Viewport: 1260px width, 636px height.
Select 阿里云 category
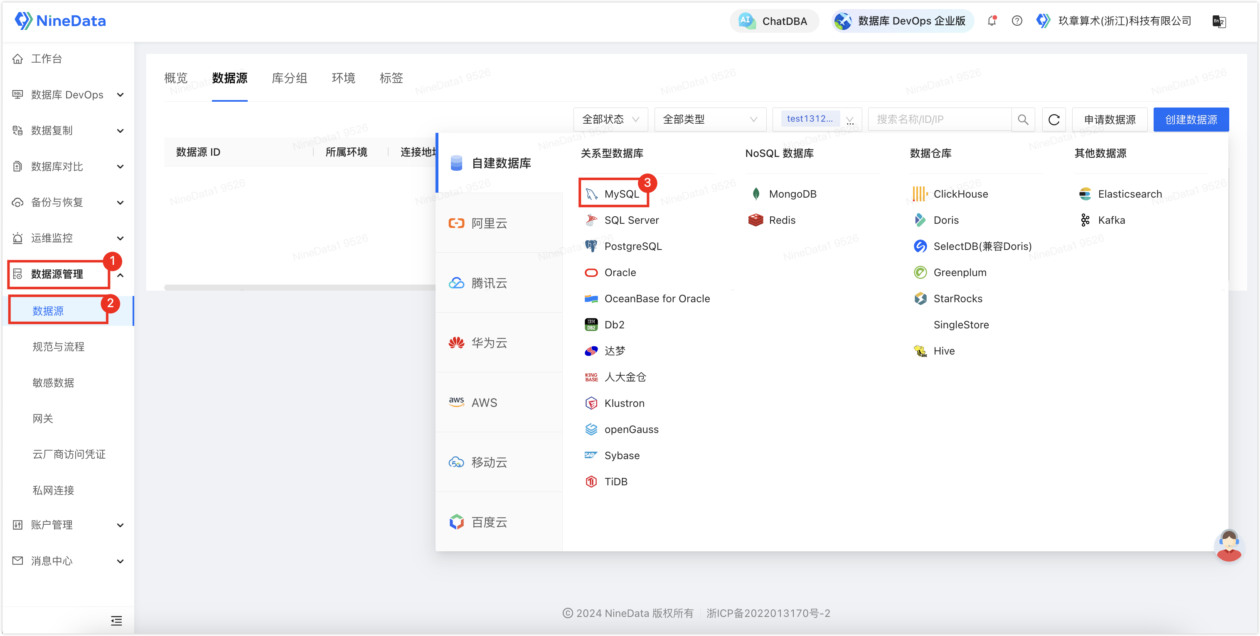[500, 223]
